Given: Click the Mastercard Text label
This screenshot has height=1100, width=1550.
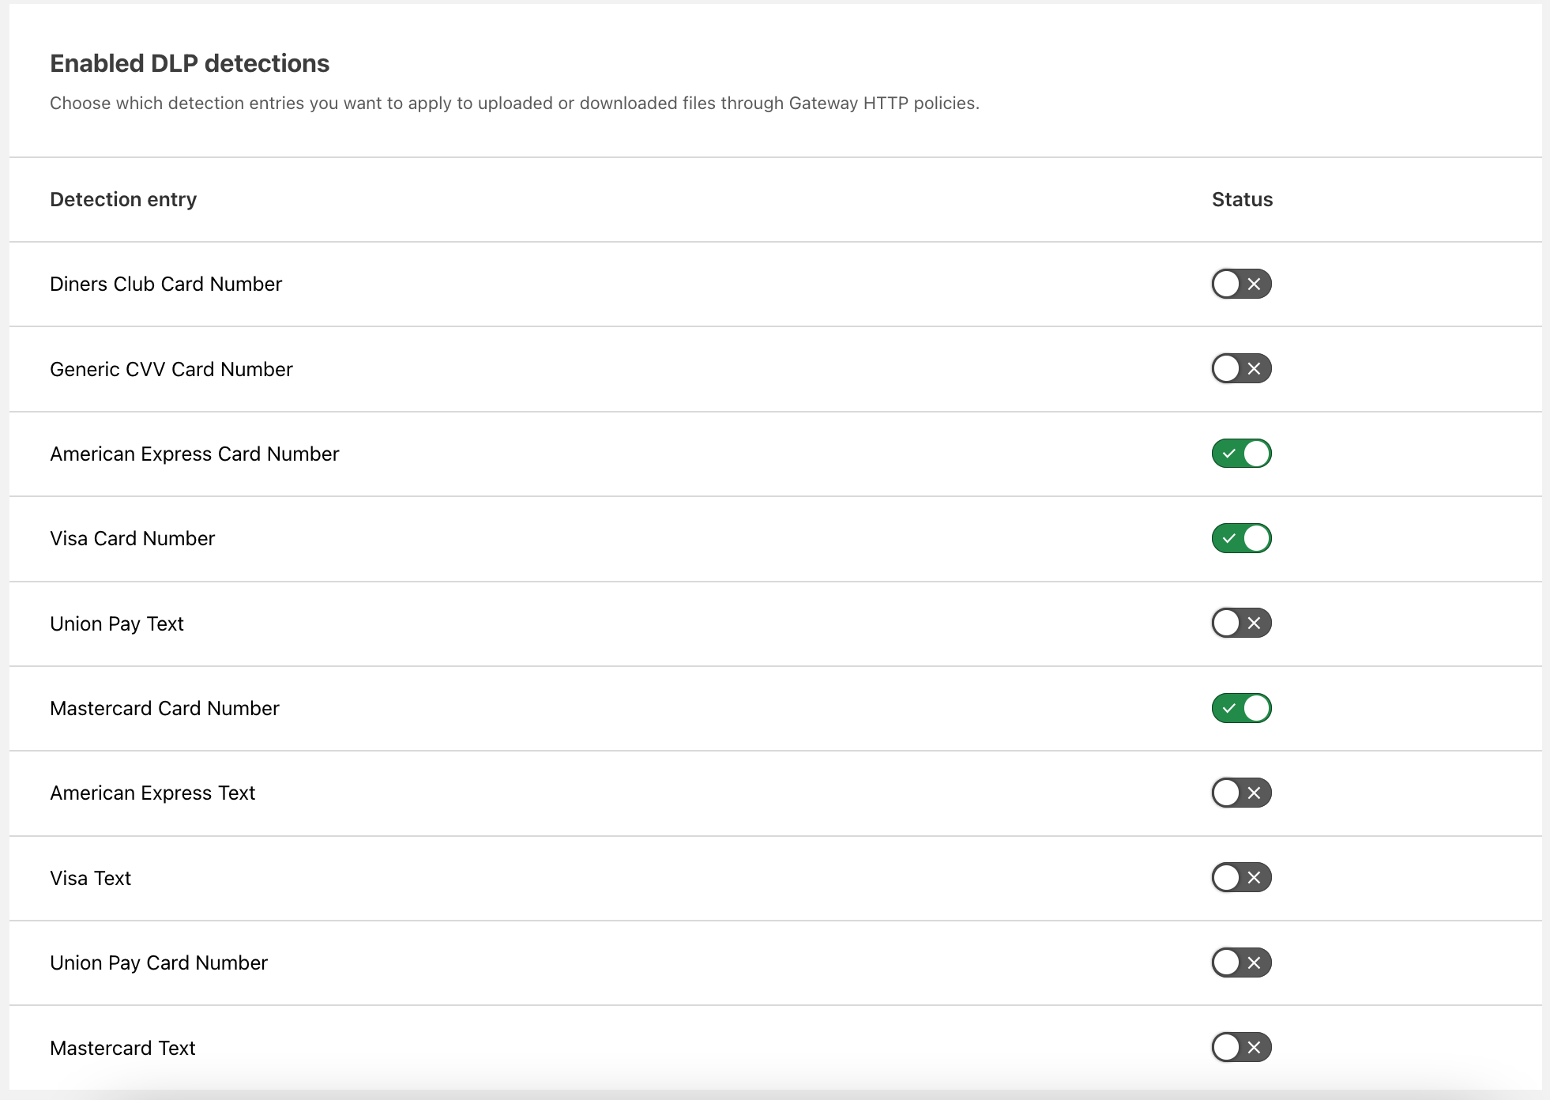Looking at the screenshot, I should click(122, 1048).
